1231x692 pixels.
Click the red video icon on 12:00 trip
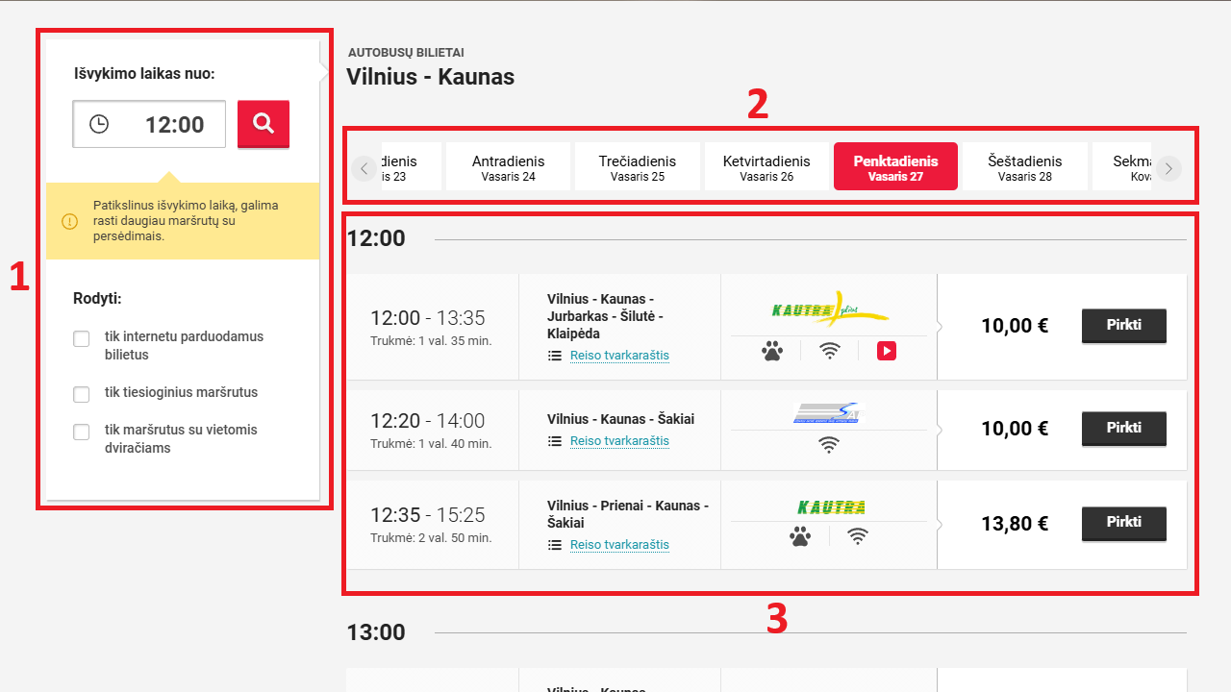point(887,352)
